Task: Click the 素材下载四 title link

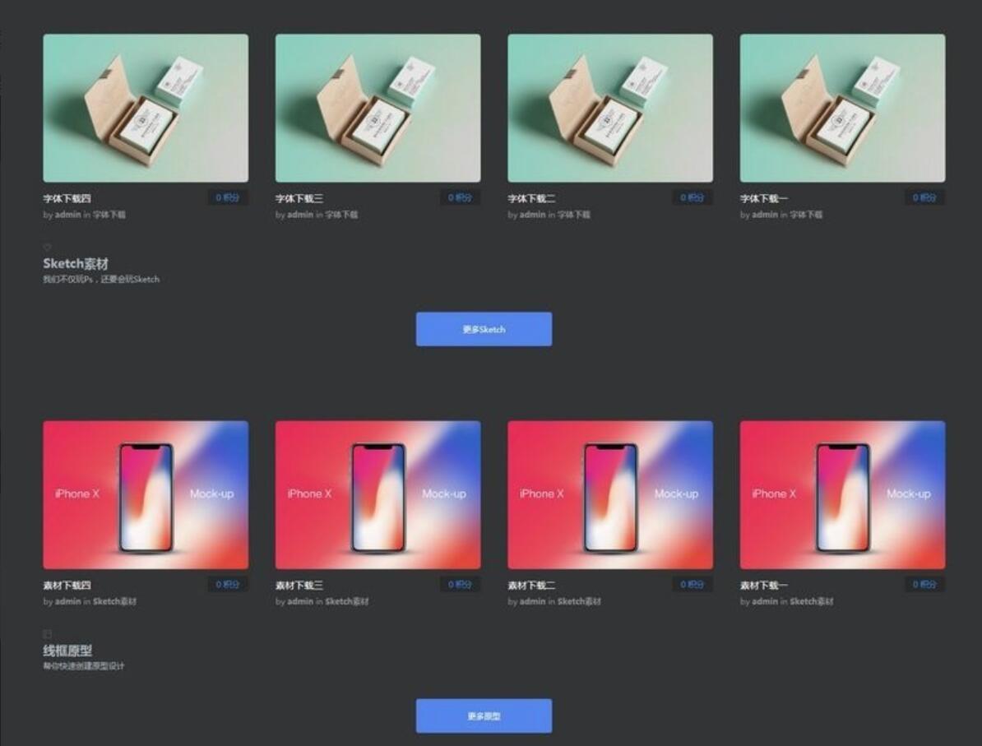Action: coord(67,586)
